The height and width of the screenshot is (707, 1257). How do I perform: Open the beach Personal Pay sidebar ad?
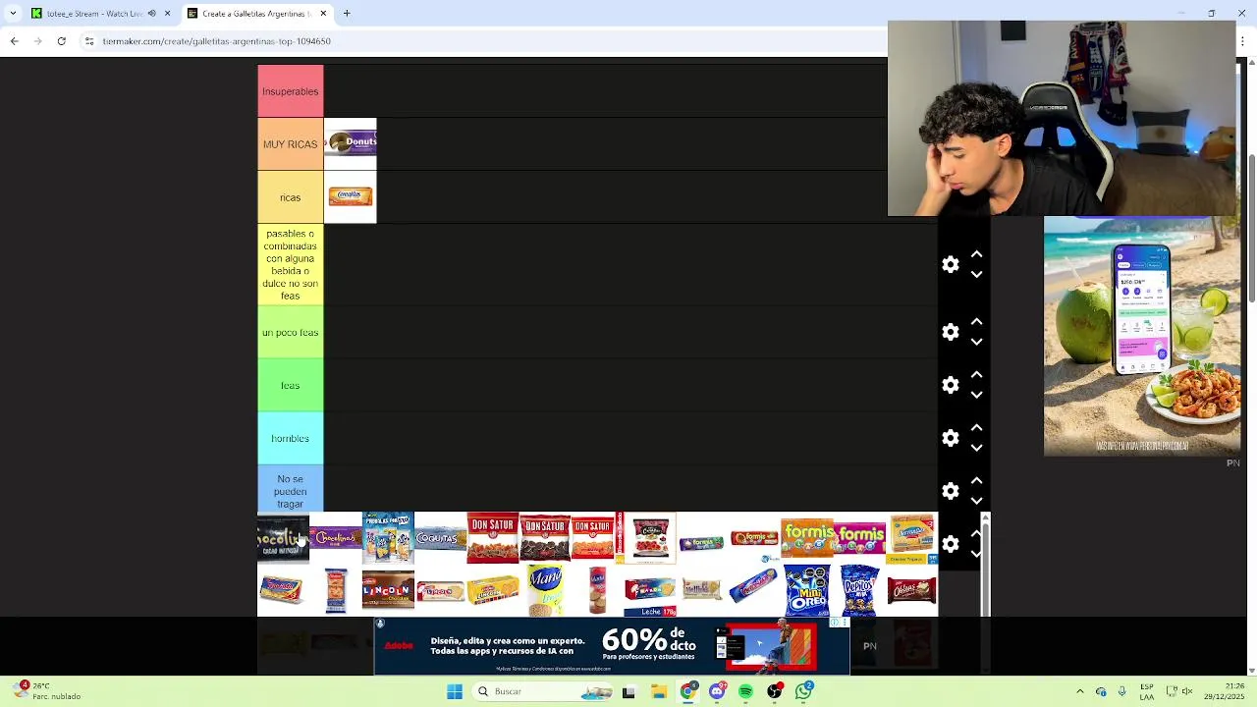point(1141,336)
